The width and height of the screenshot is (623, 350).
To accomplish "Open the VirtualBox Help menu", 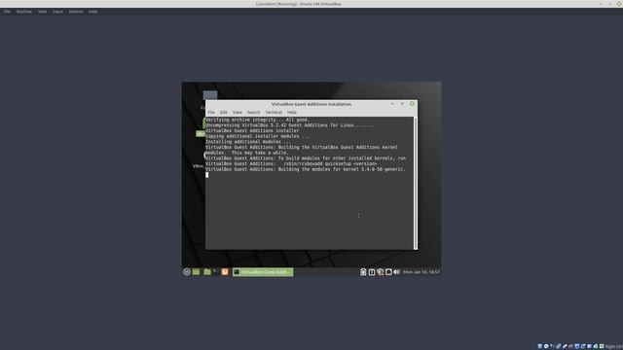I will pos(93,12).
